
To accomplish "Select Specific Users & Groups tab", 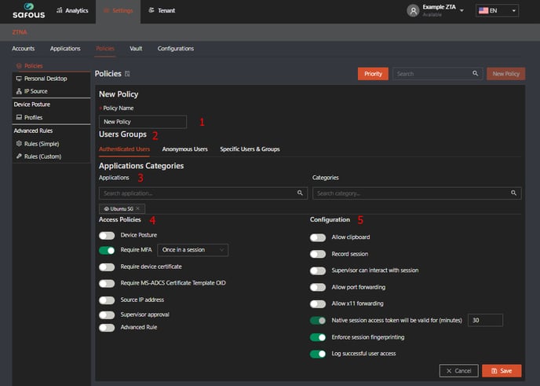I will 250,149.
